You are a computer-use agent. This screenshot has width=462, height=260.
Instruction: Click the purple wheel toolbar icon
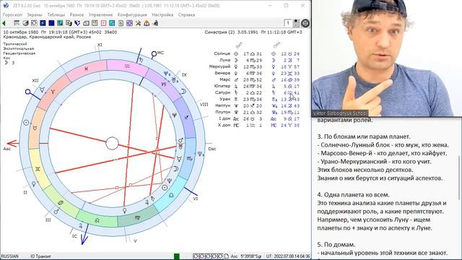tap(129, 23)
